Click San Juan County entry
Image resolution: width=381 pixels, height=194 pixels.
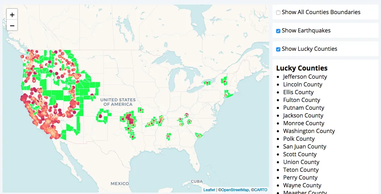pyautogui.click(x=304, y=146)
